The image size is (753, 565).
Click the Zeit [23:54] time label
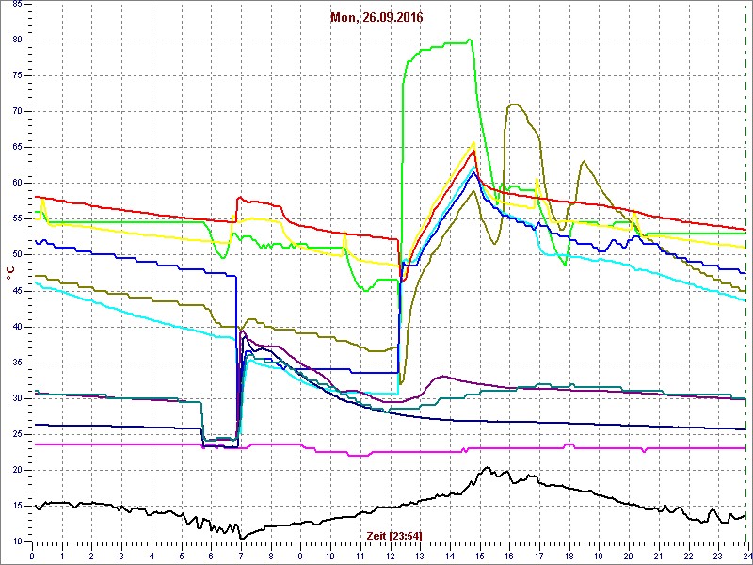tap(394, 535)
